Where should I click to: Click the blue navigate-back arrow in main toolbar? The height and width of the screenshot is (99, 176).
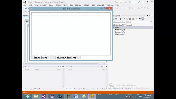[x=26, y=9]
